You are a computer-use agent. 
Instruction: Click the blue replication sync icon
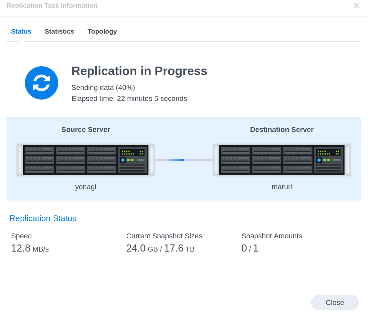[41, 83]
